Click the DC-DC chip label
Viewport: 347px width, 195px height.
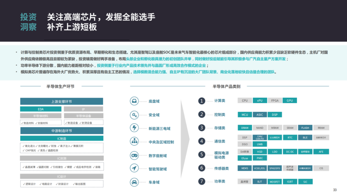coord(290,152)
